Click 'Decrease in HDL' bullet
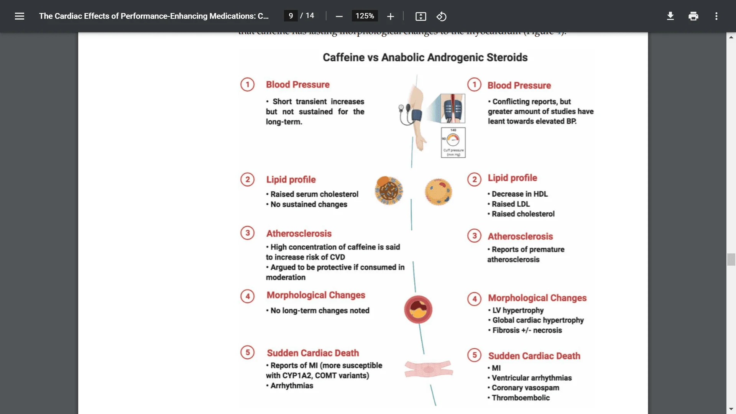736x414 pixels. (x=518, y=194)
